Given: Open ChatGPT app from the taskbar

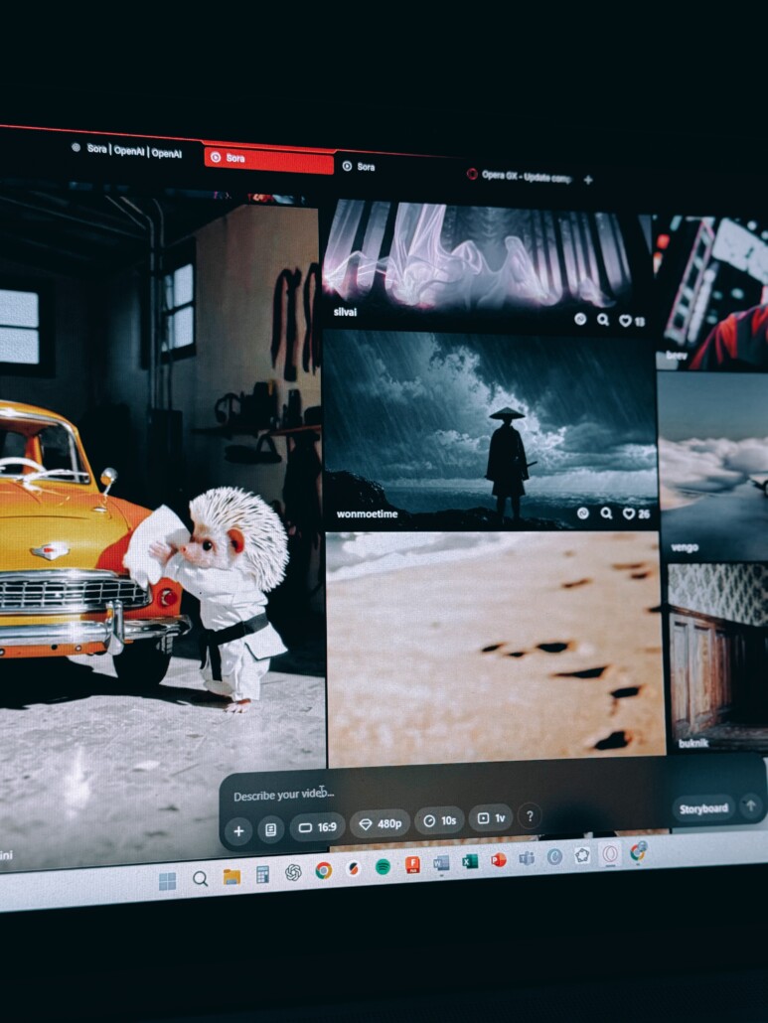Looking at the screenshot, I should coord(293,872).
